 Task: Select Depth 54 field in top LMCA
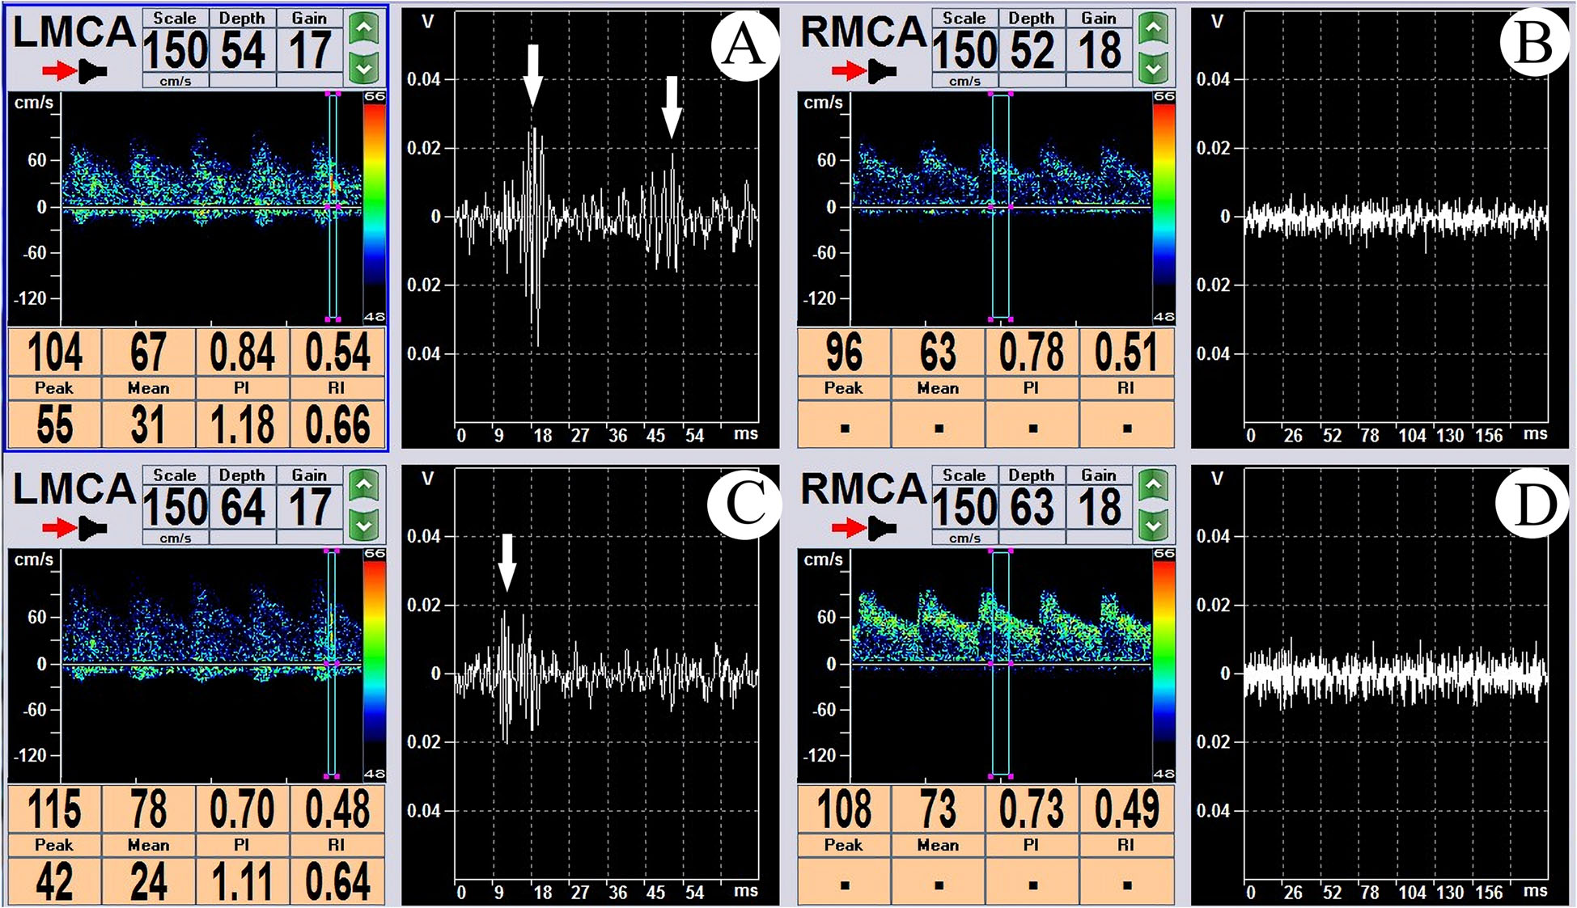242,50
